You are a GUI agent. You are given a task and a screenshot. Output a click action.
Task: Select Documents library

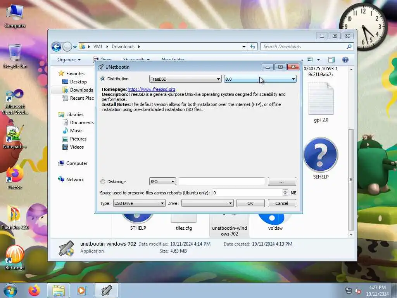coord(81,122)
